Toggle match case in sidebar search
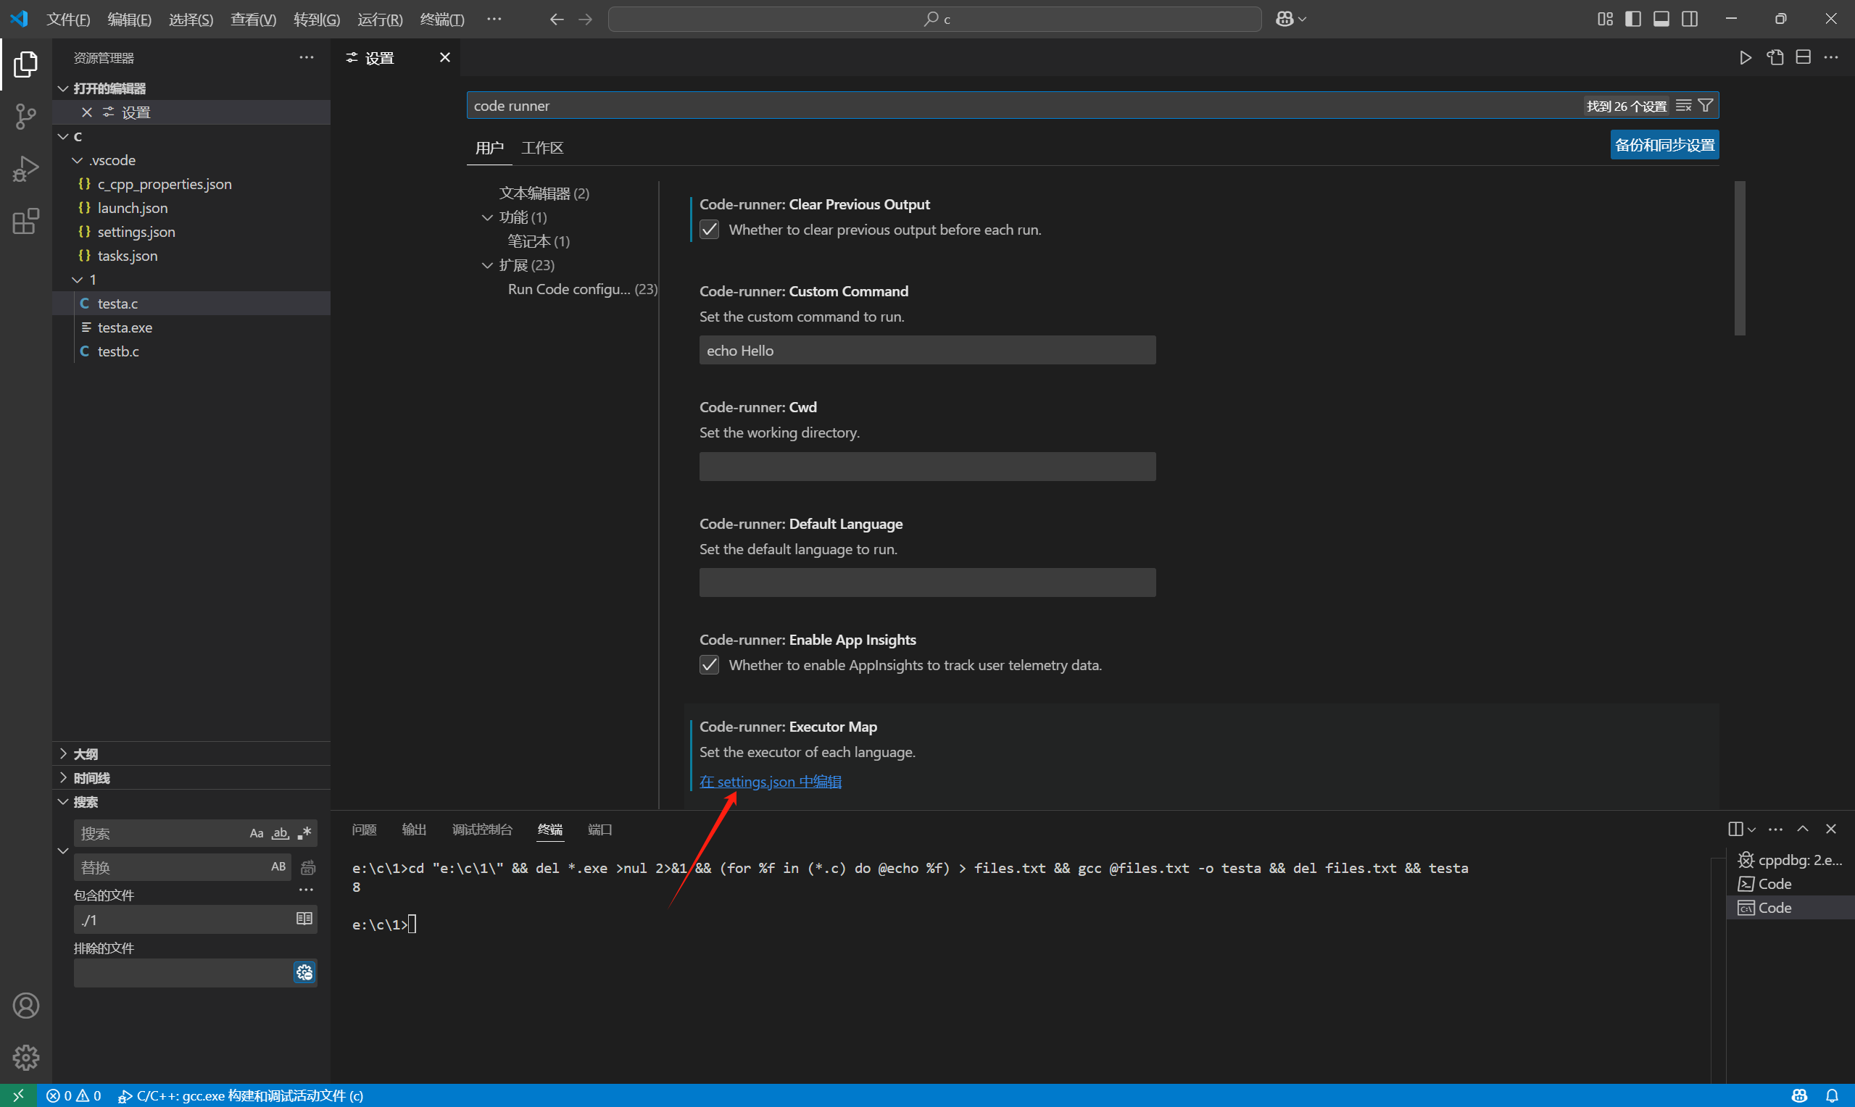Viewport: 1855px width, 1107px height. click(256, 832)
